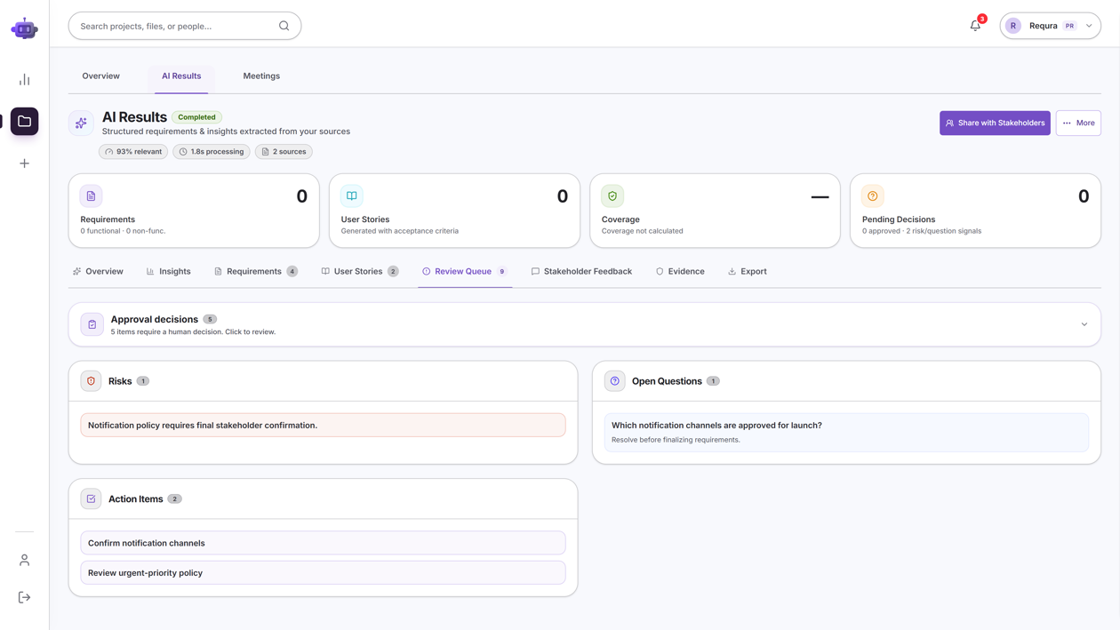Open the analytics bar chart sidebar icon
This screenshot has height=630, width=1120.
point(24,80)
